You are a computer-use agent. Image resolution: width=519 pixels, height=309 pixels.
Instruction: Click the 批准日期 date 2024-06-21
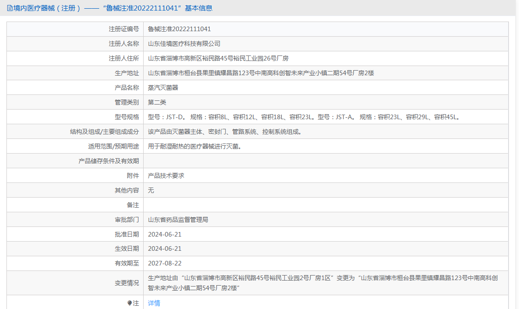point(164,234)
